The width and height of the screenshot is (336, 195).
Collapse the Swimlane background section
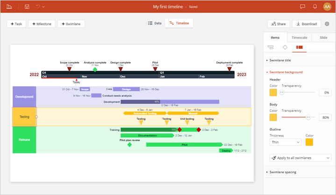[x=286, y=72]
